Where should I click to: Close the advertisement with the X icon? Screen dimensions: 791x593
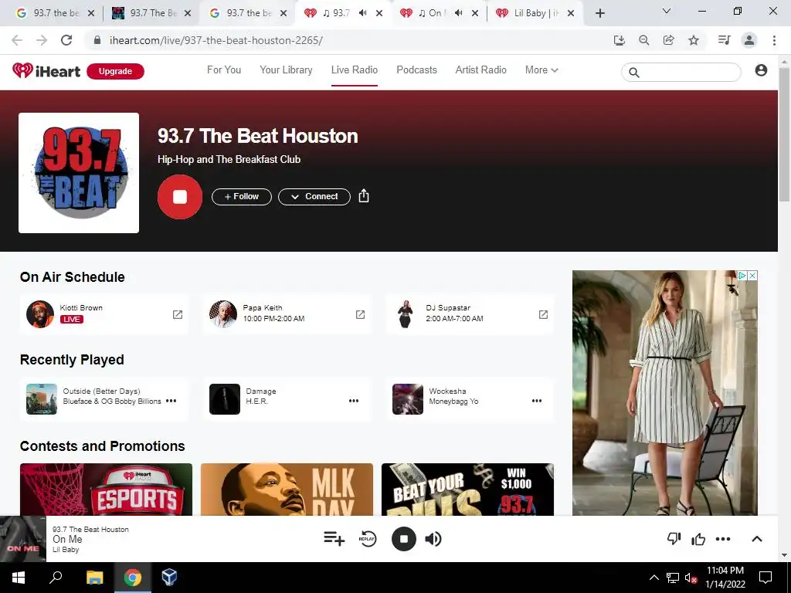pyautogui.click(x=752, y=276)
